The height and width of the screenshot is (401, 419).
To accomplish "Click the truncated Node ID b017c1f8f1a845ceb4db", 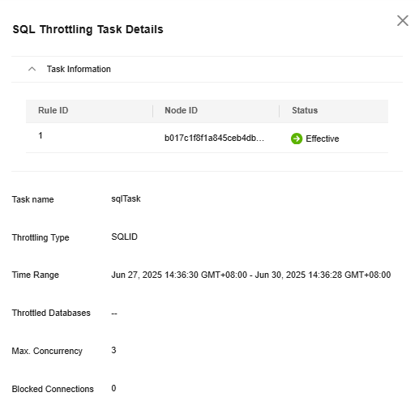I will pyautogui.click(x=214, y=138).
